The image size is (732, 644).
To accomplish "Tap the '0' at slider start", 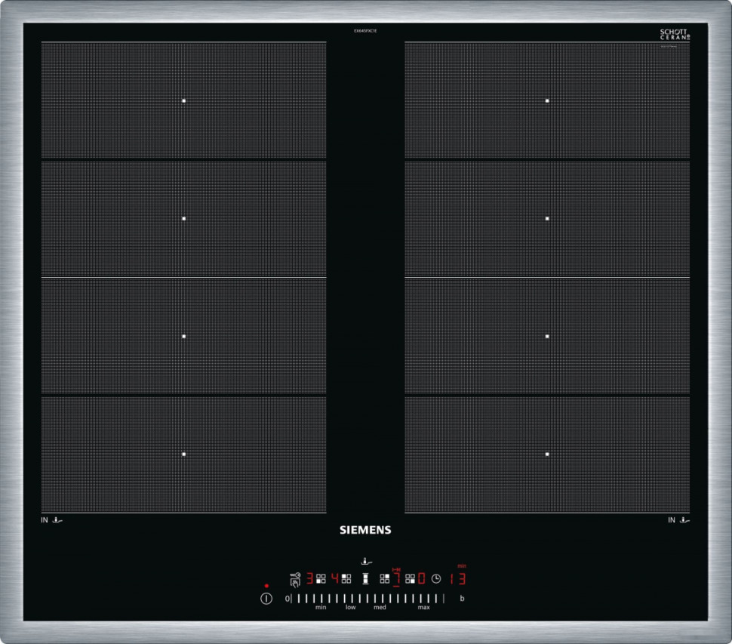I will (x=287, y=599).
